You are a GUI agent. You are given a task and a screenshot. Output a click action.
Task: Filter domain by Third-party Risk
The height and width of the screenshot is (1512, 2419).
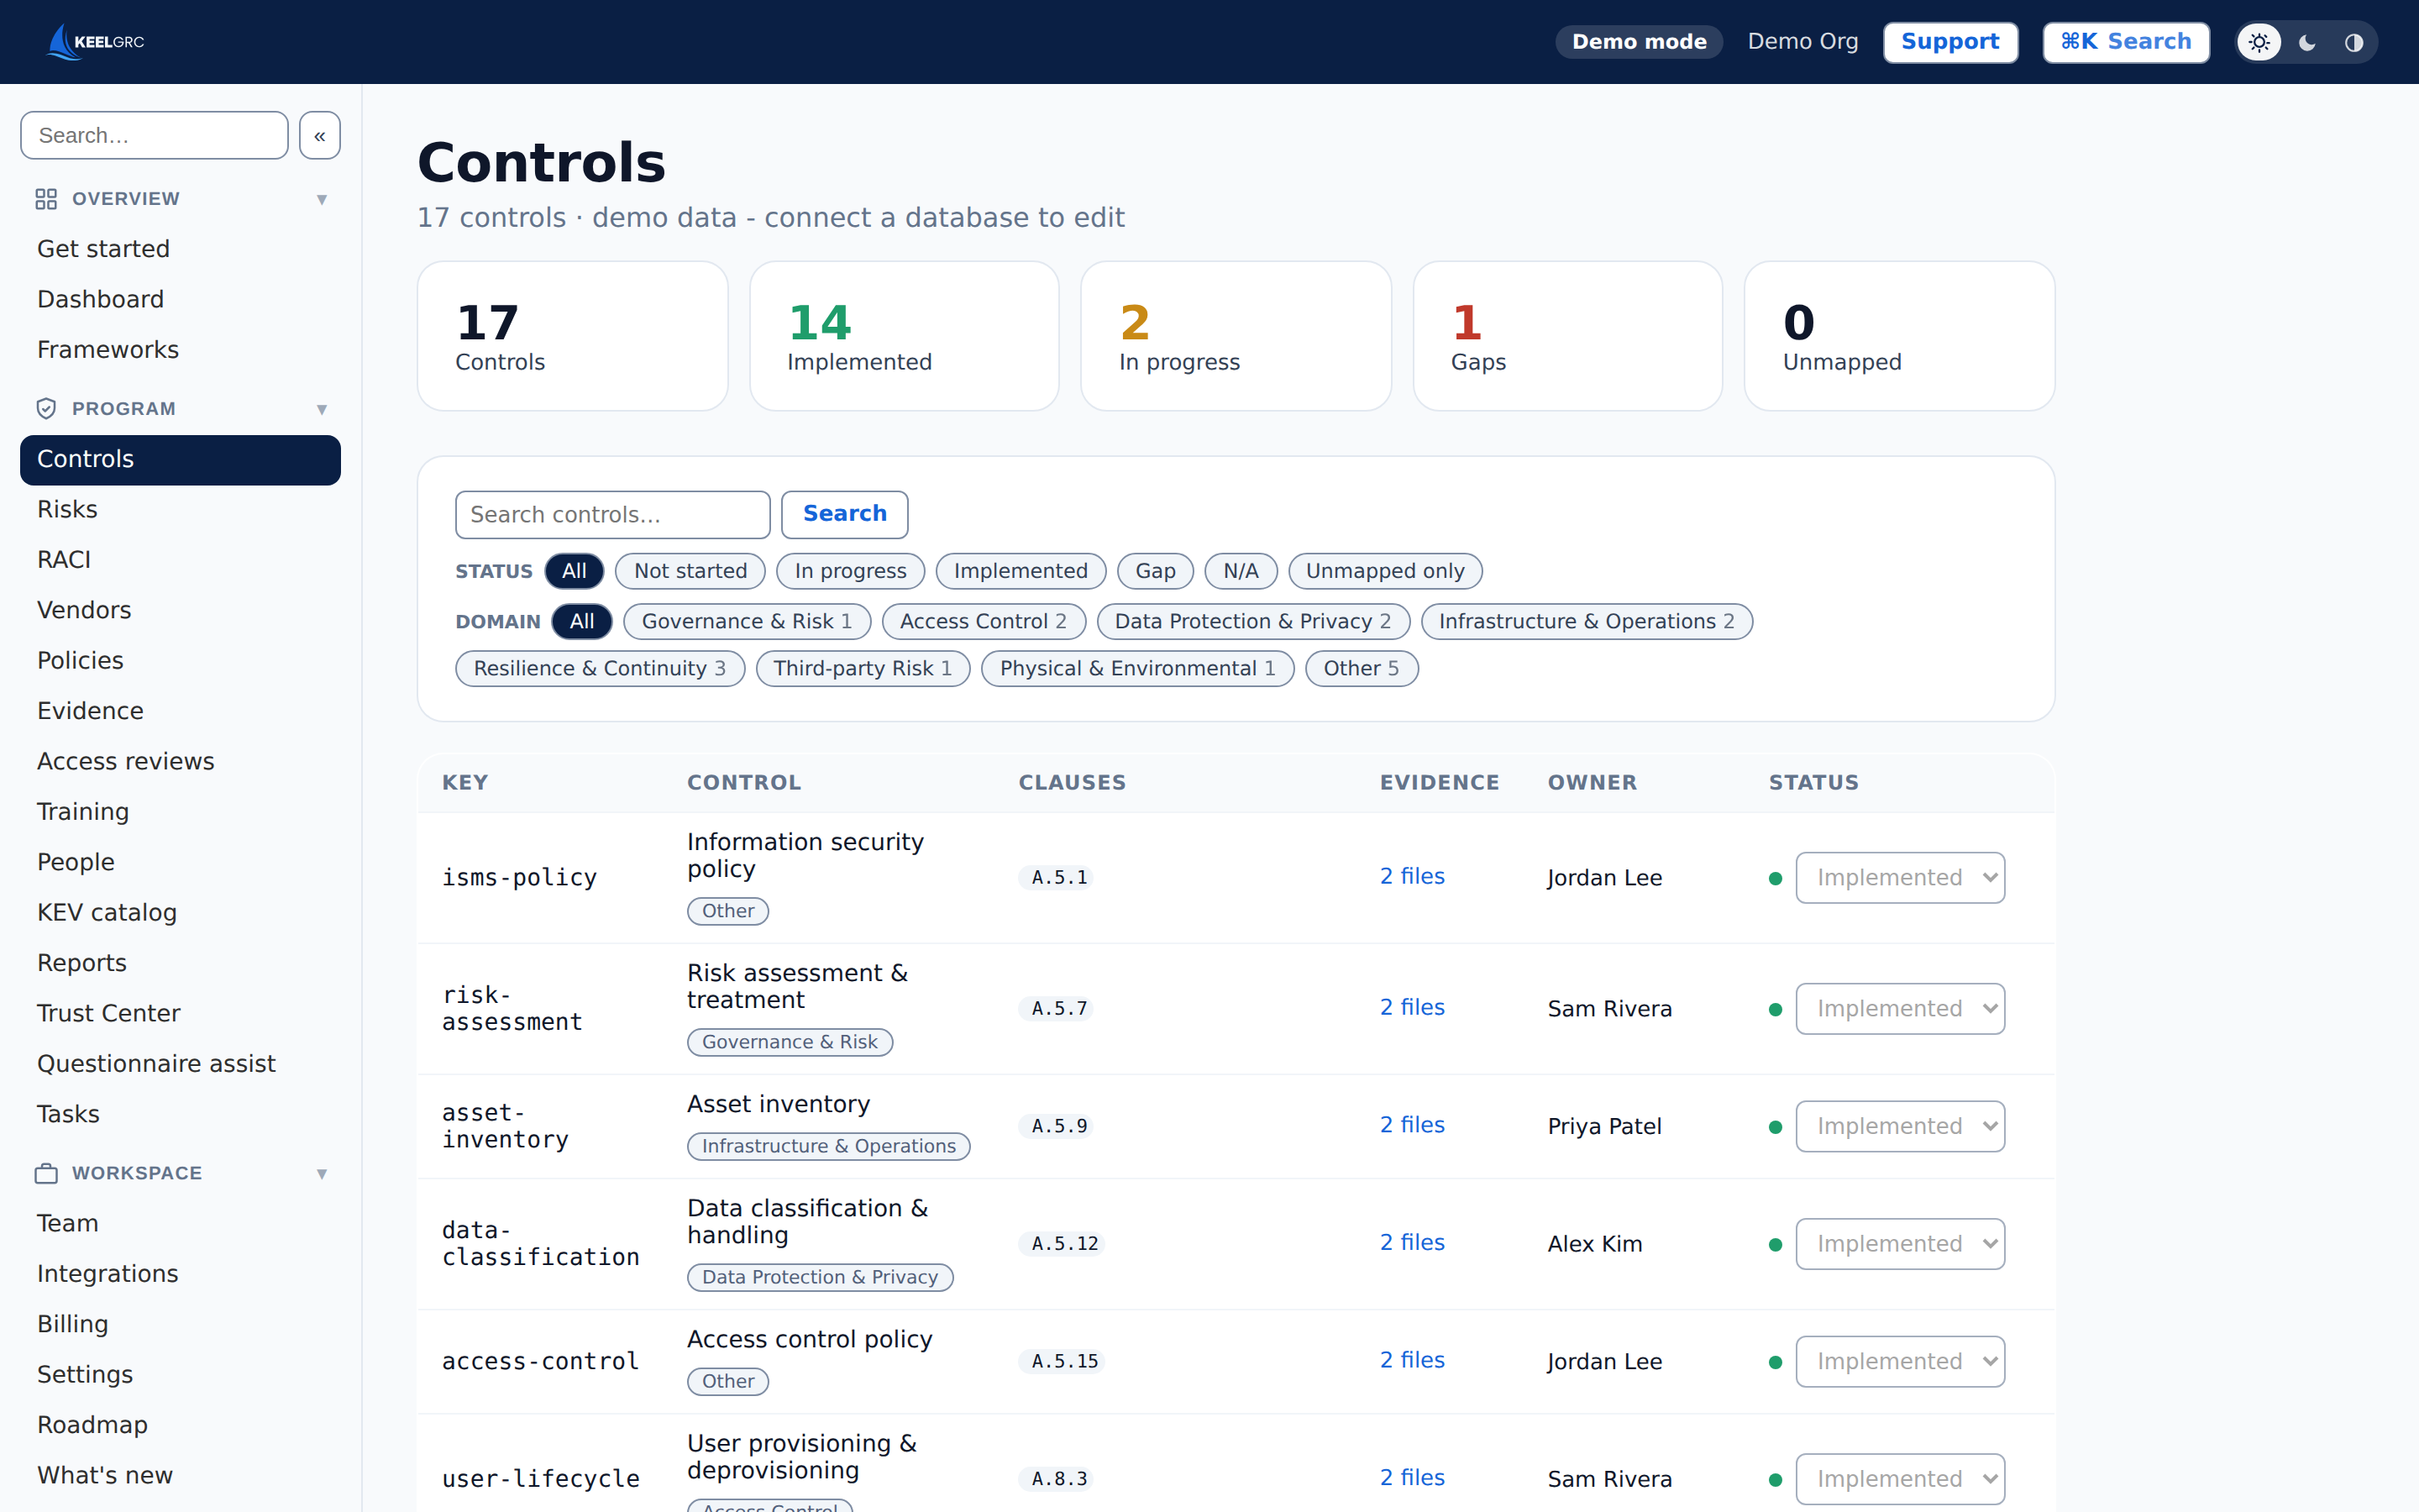[863, 668]
